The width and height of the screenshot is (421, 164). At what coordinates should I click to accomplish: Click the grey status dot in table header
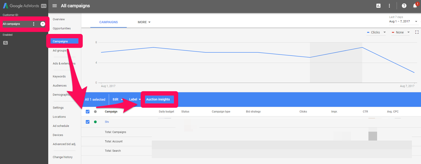95,112
